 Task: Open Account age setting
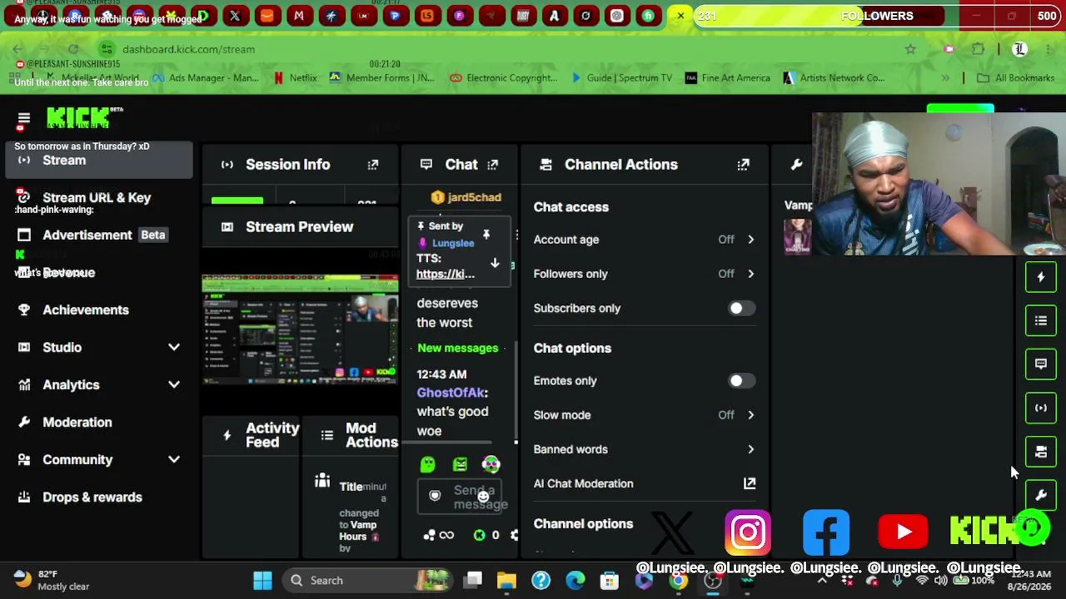point(644,240)
